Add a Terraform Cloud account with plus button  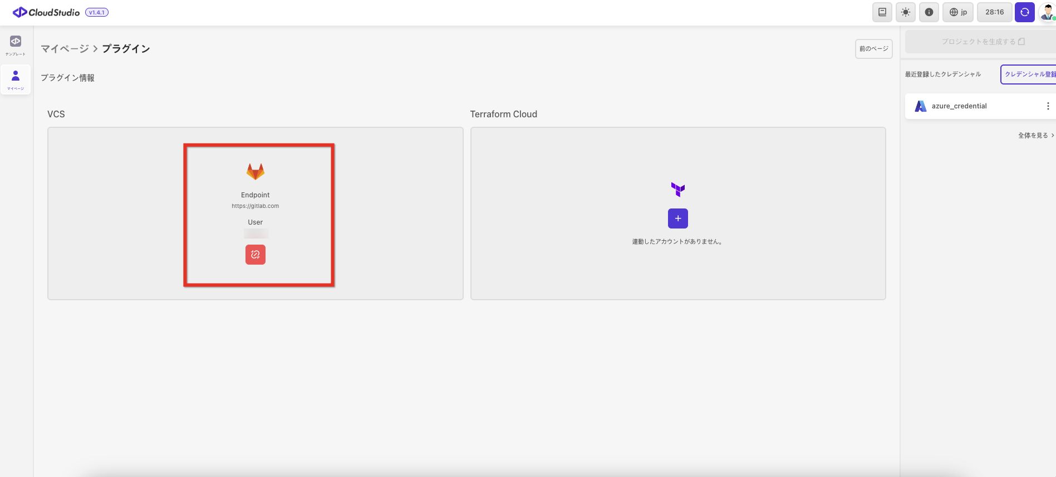point(677,218)
